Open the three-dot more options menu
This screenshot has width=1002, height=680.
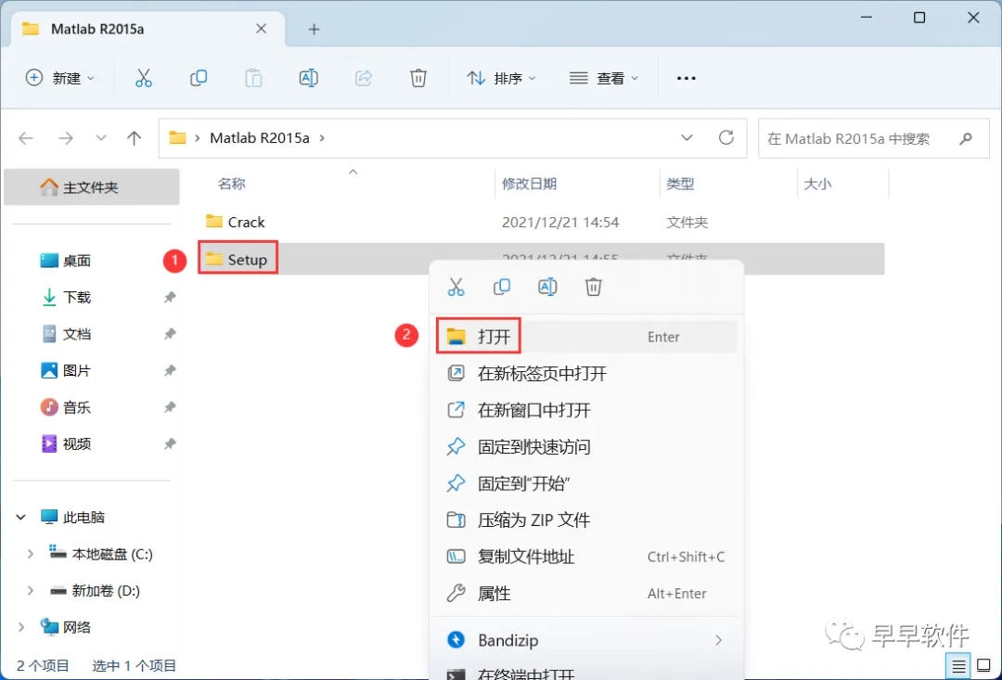coord(687,78)
